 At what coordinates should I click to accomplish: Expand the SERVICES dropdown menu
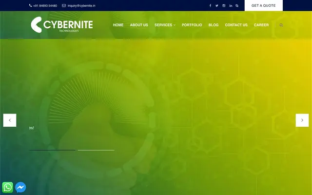point(165,25)
